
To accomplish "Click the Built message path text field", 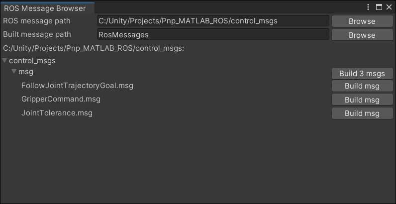I will (x=213, y=35).
